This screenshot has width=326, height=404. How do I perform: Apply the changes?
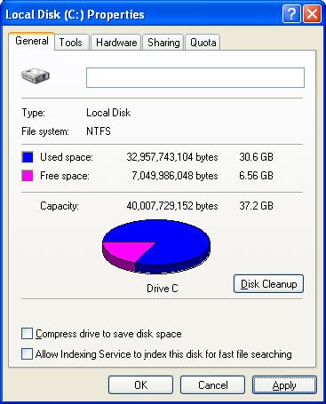[284, 385]
